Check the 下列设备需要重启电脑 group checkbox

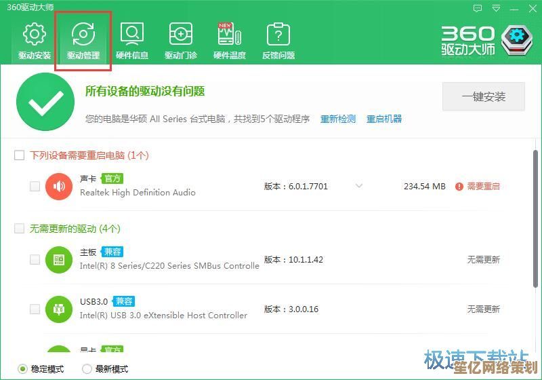pyautogui.click(x=20, y=155)
